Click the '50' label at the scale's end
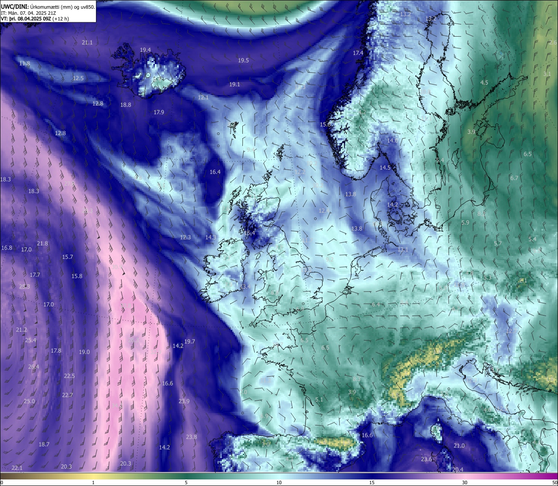The image size is (558, 486). point(555,482)
